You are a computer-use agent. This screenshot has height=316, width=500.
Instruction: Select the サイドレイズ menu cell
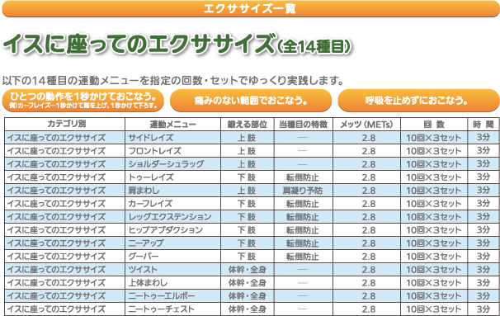[172, 138]
